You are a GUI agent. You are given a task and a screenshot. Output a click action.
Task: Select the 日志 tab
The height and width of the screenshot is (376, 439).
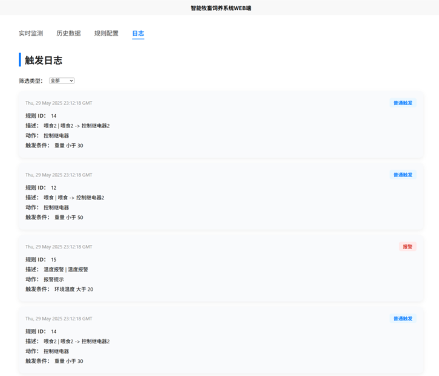click(138, 33)
